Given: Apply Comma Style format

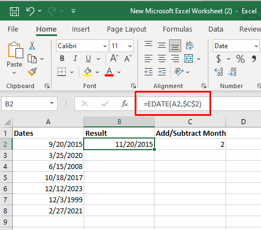Looking at the screenshot, I should point(254,59).
